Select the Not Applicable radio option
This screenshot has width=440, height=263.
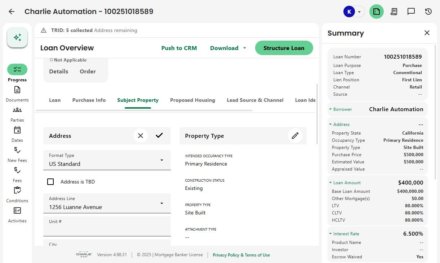pos(52,60)
